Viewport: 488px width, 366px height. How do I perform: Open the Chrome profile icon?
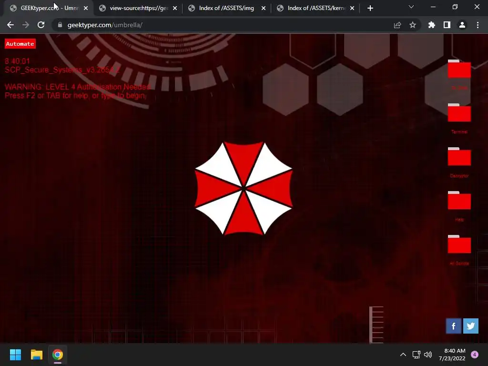[x=462, y=25]
